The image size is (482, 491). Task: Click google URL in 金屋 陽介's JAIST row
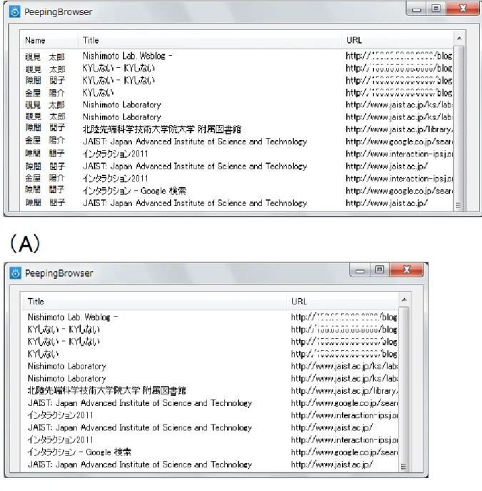(x=399, y=142)
